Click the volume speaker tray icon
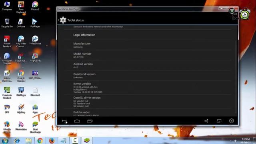 [235, 140]
